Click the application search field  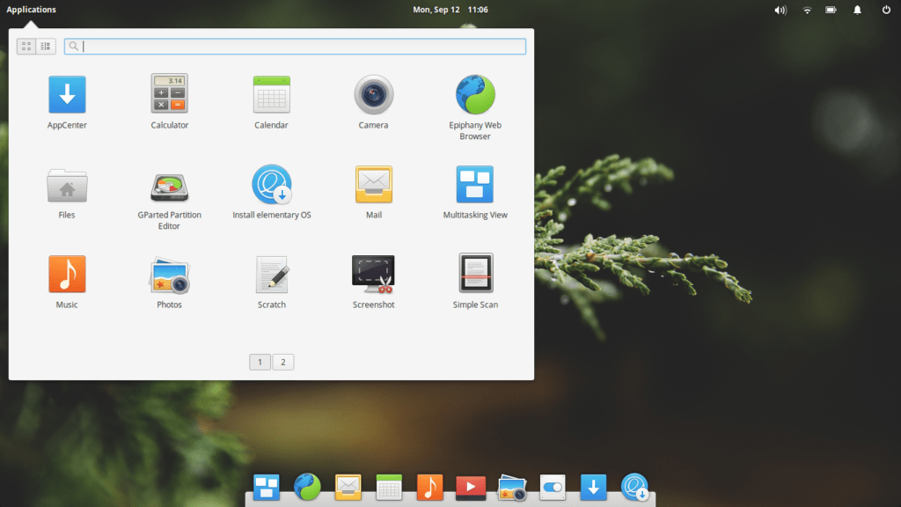click(x=296, y=46)
